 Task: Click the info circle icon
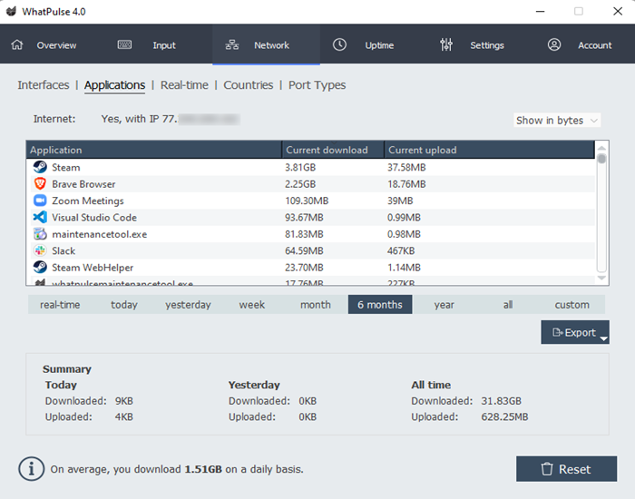[x=31, y=469]
